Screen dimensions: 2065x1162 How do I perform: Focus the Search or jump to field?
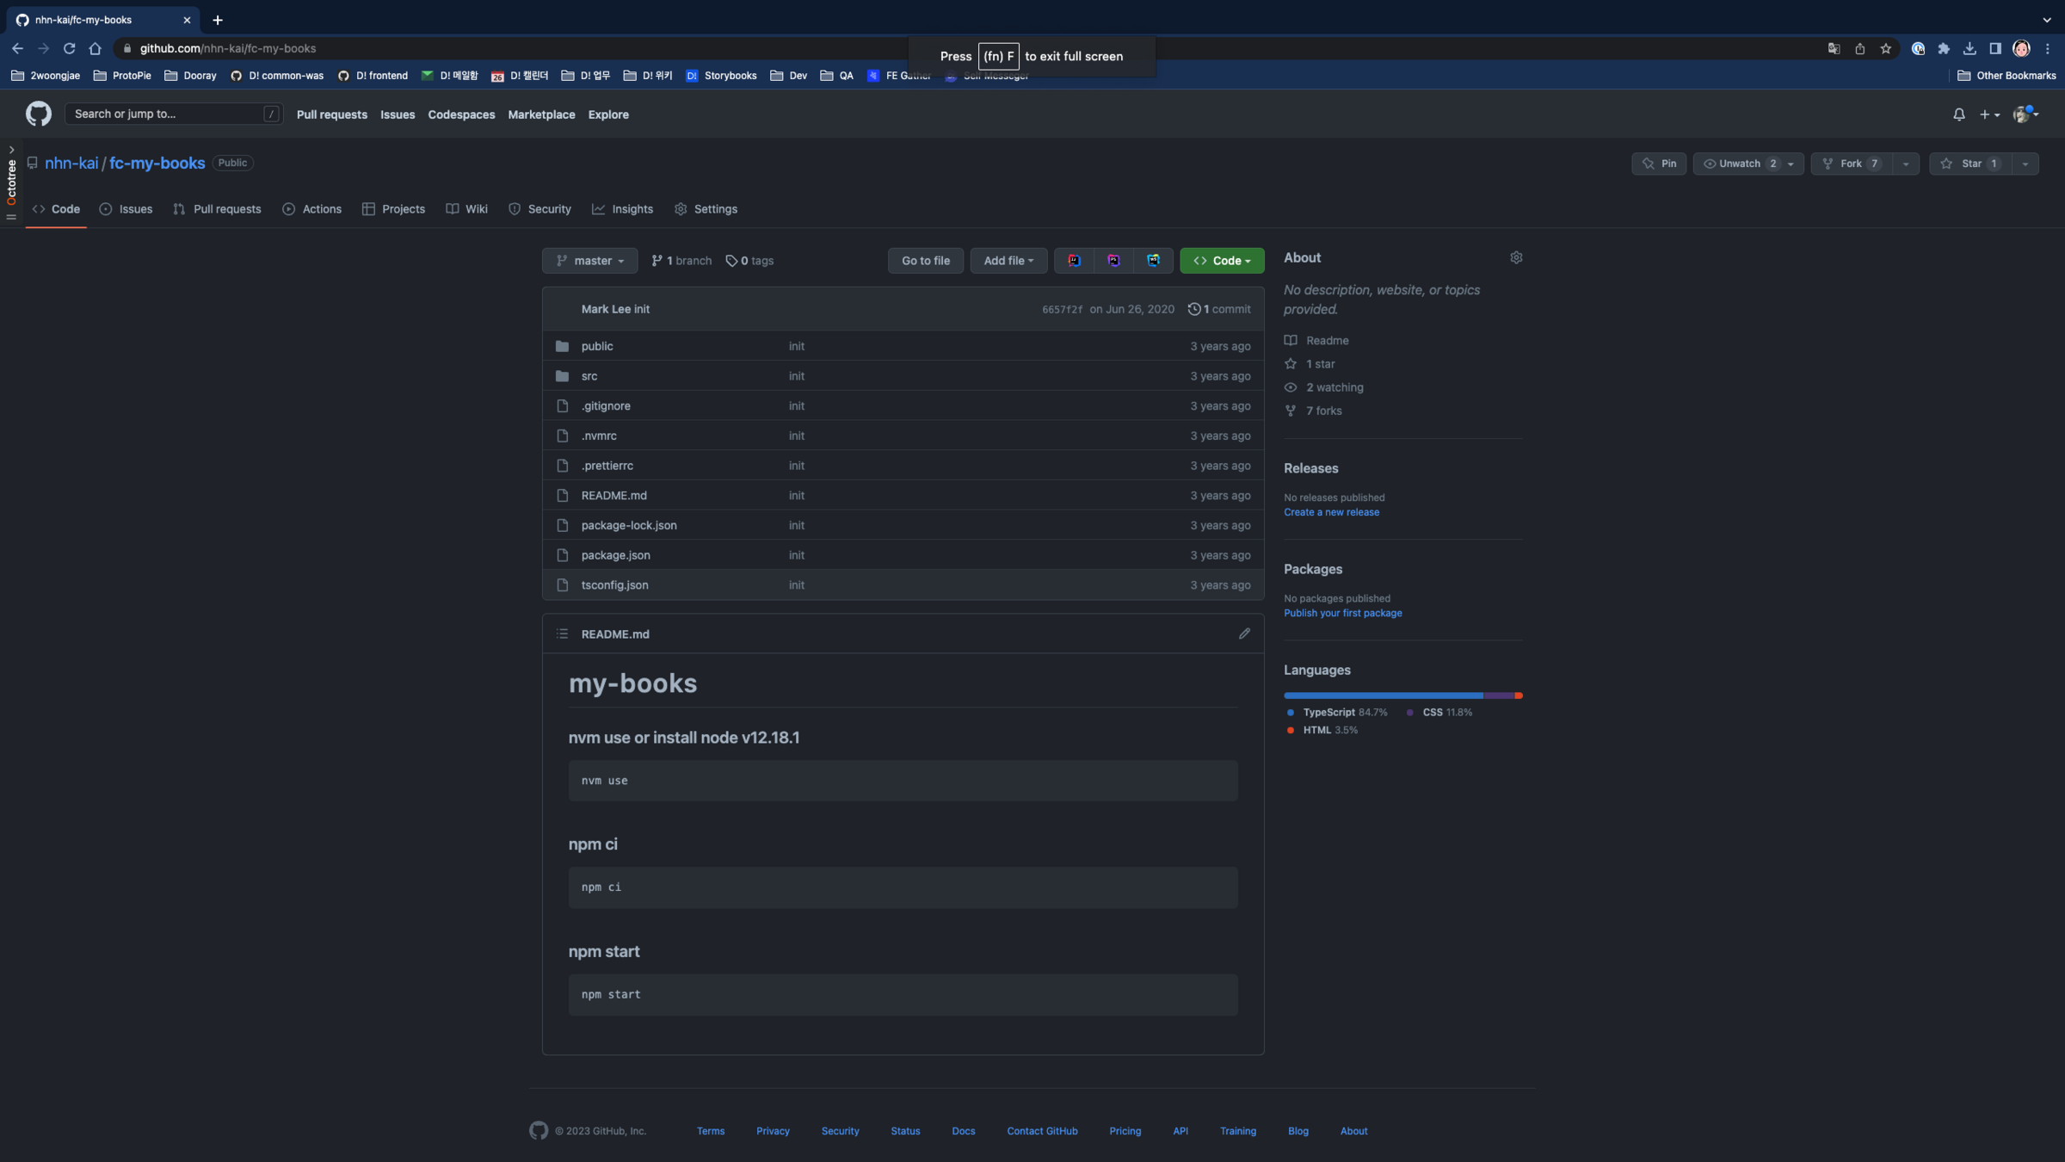click(168, 114)
